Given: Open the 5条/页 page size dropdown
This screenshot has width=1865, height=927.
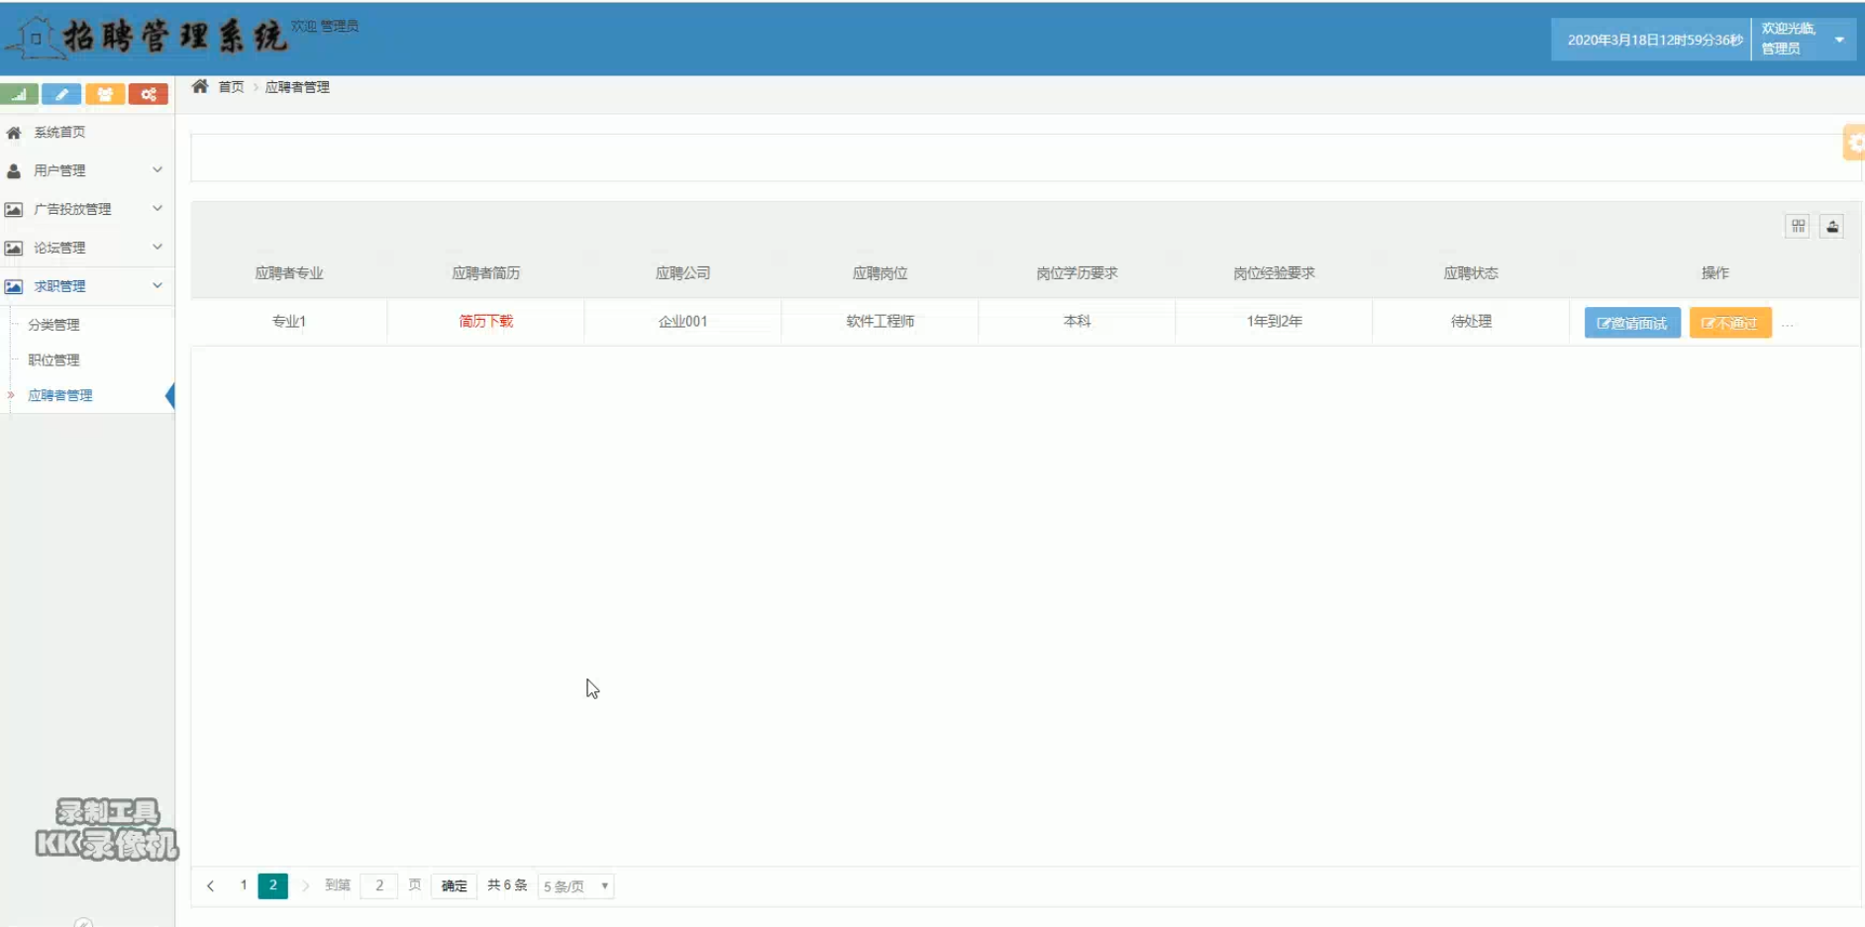Looking at the screenshot, I should click(576, 885).
